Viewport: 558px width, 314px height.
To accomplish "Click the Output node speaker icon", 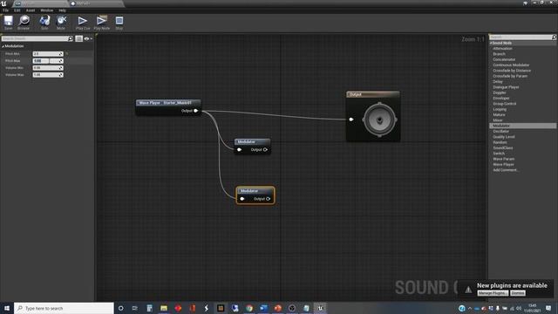I will pyautogui.click(x=379, y=120).
